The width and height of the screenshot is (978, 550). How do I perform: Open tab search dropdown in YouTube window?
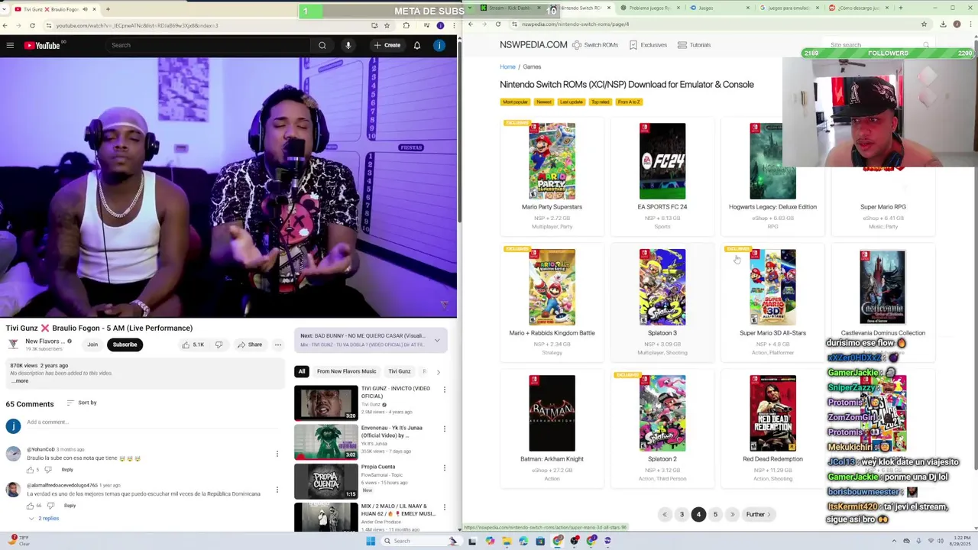point(5,9)
